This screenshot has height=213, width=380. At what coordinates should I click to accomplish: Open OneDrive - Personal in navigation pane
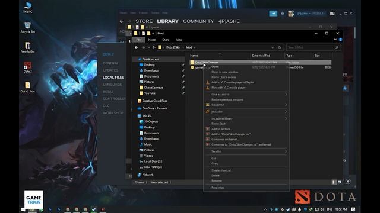point(155,108)
